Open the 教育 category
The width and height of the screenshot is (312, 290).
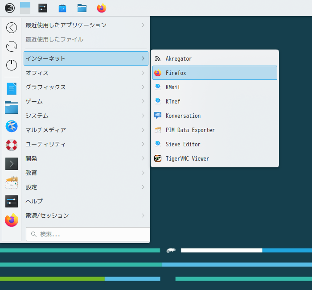point(86,173)
